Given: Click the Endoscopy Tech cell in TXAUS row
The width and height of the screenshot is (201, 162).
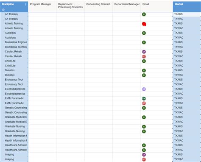Looking at the screenshot, I should click(x=14, y=80).
